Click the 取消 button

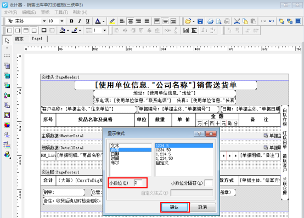click(203, 207)
